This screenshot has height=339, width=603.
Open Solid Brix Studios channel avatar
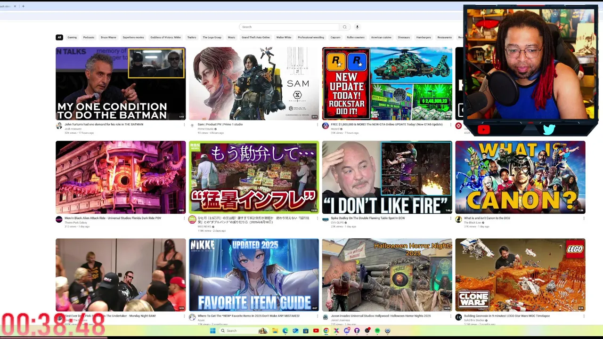click(x=458, y=317)
